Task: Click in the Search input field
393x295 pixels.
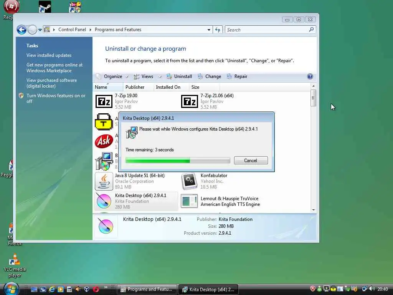Action: point(267,30)
